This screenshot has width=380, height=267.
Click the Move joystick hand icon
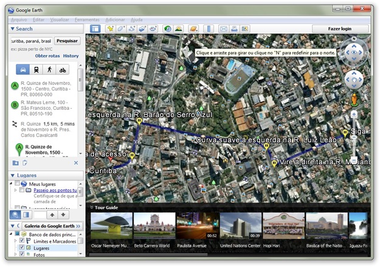(354, 79)
